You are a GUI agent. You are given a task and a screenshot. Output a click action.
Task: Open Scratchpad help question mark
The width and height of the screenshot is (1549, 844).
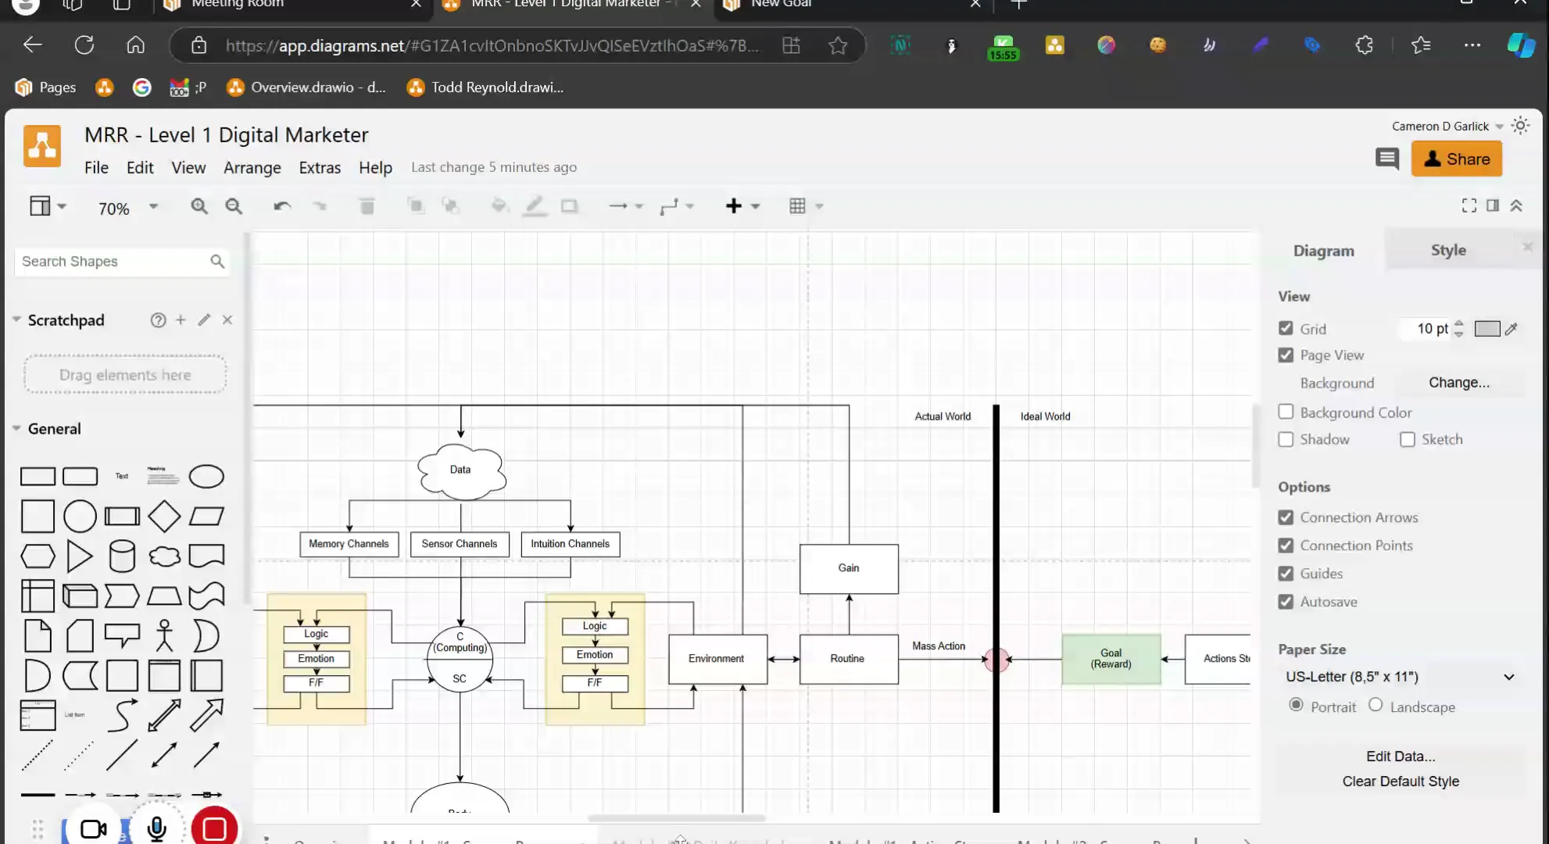(158, 320)
